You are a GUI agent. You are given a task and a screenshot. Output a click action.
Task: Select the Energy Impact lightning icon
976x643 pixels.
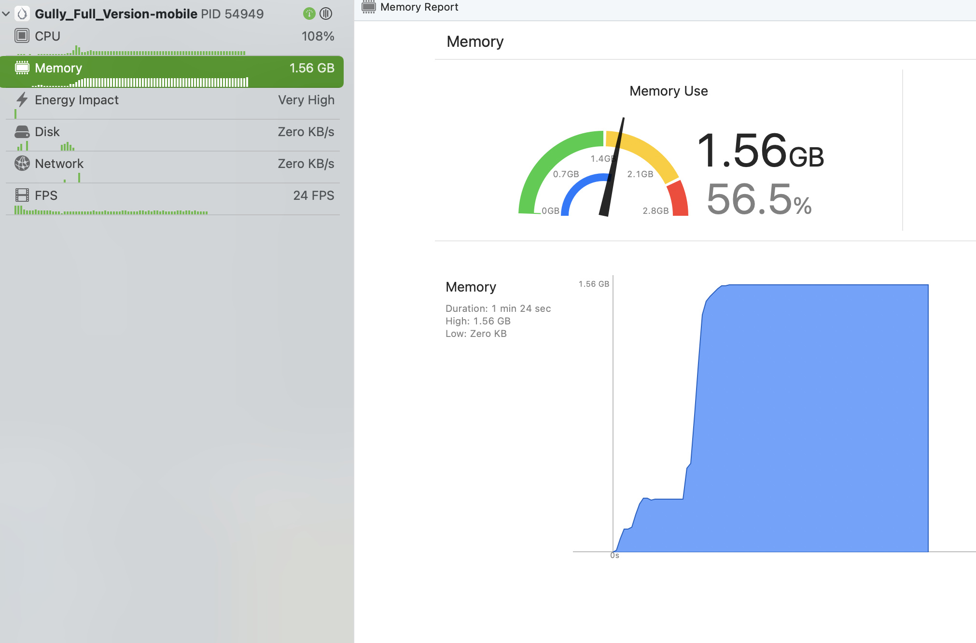click(x=22, y=100)
